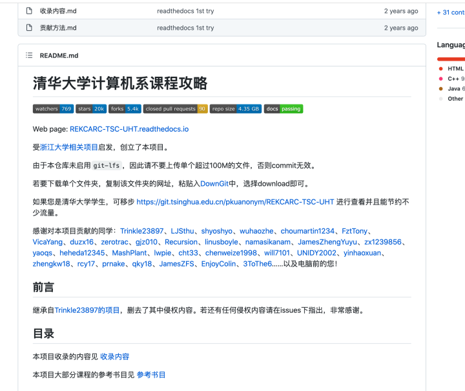Click the README.md header label
The height and width of the screenshot is (391, 465).
click(x=59, y=55)
